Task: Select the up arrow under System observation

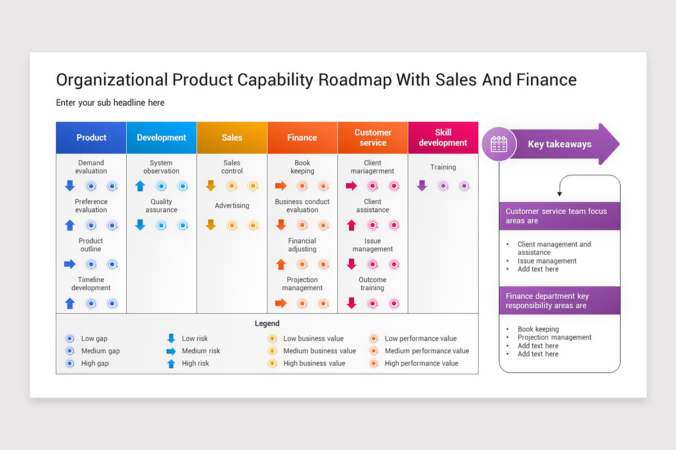Action: coord(140,186)
